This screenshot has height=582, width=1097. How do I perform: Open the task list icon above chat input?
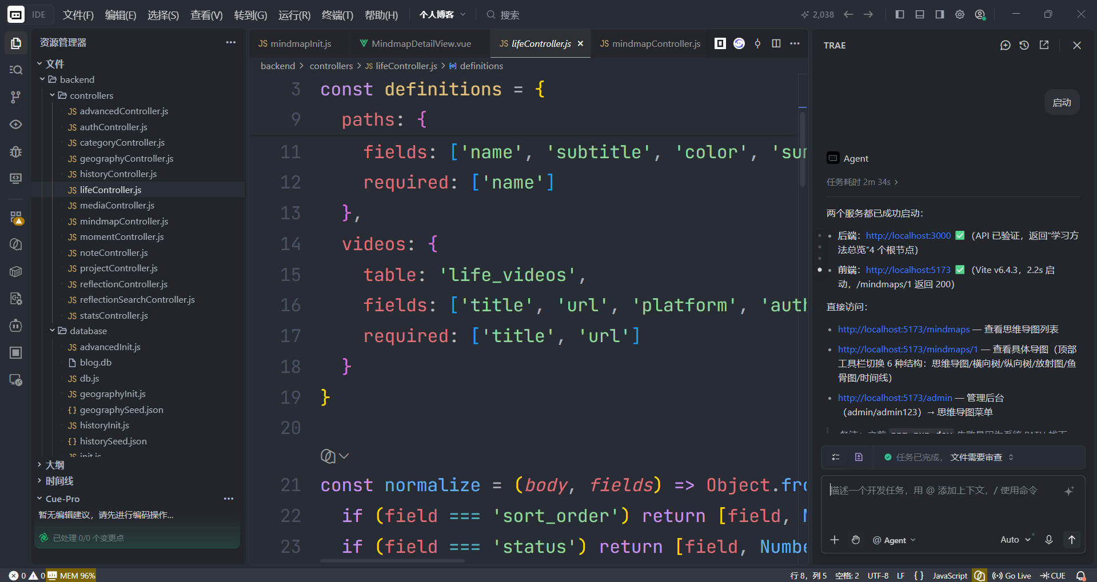(836, 457)
